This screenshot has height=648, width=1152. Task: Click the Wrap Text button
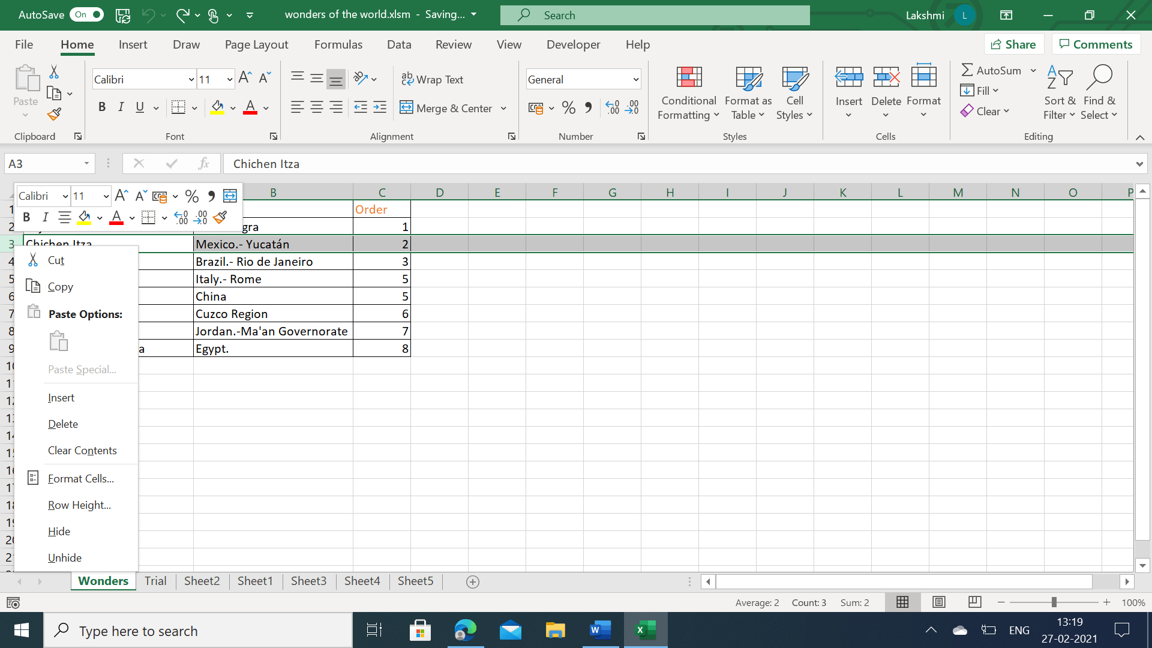tap(433, 79)
